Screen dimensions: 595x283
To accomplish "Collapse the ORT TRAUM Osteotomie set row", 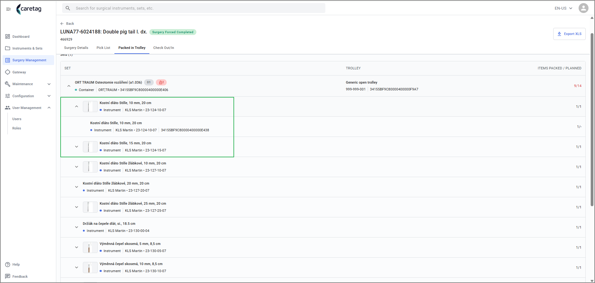I will tap(69, 86).
